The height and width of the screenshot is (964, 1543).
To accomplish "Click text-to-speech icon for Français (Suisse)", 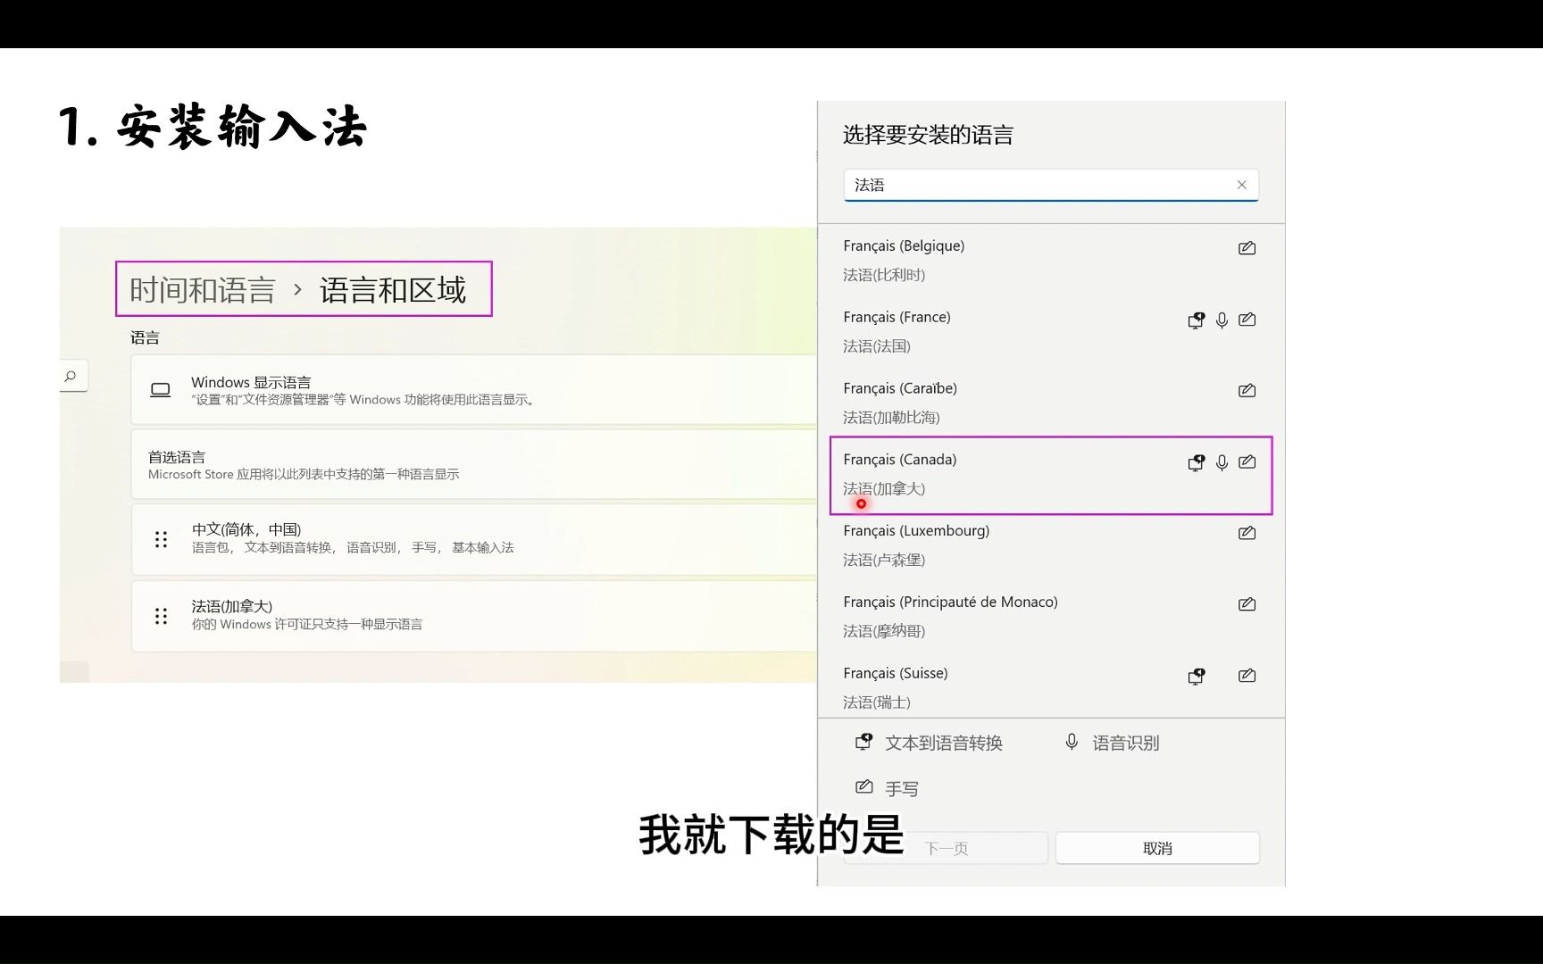I will tap(1197, 677).
